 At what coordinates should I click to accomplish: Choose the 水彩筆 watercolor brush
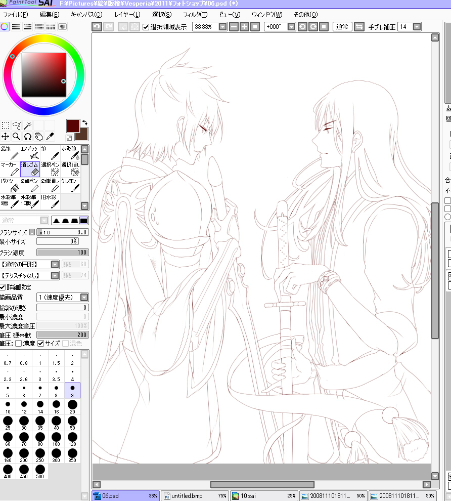pyautogui.click(x=70, y=153)
